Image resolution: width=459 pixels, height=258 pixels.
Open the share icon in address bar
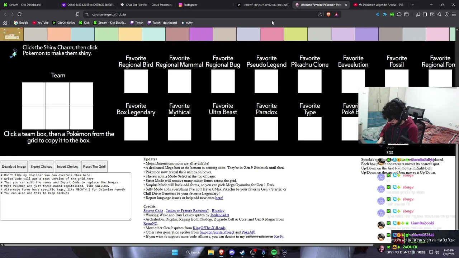click(x=320, y=14)
